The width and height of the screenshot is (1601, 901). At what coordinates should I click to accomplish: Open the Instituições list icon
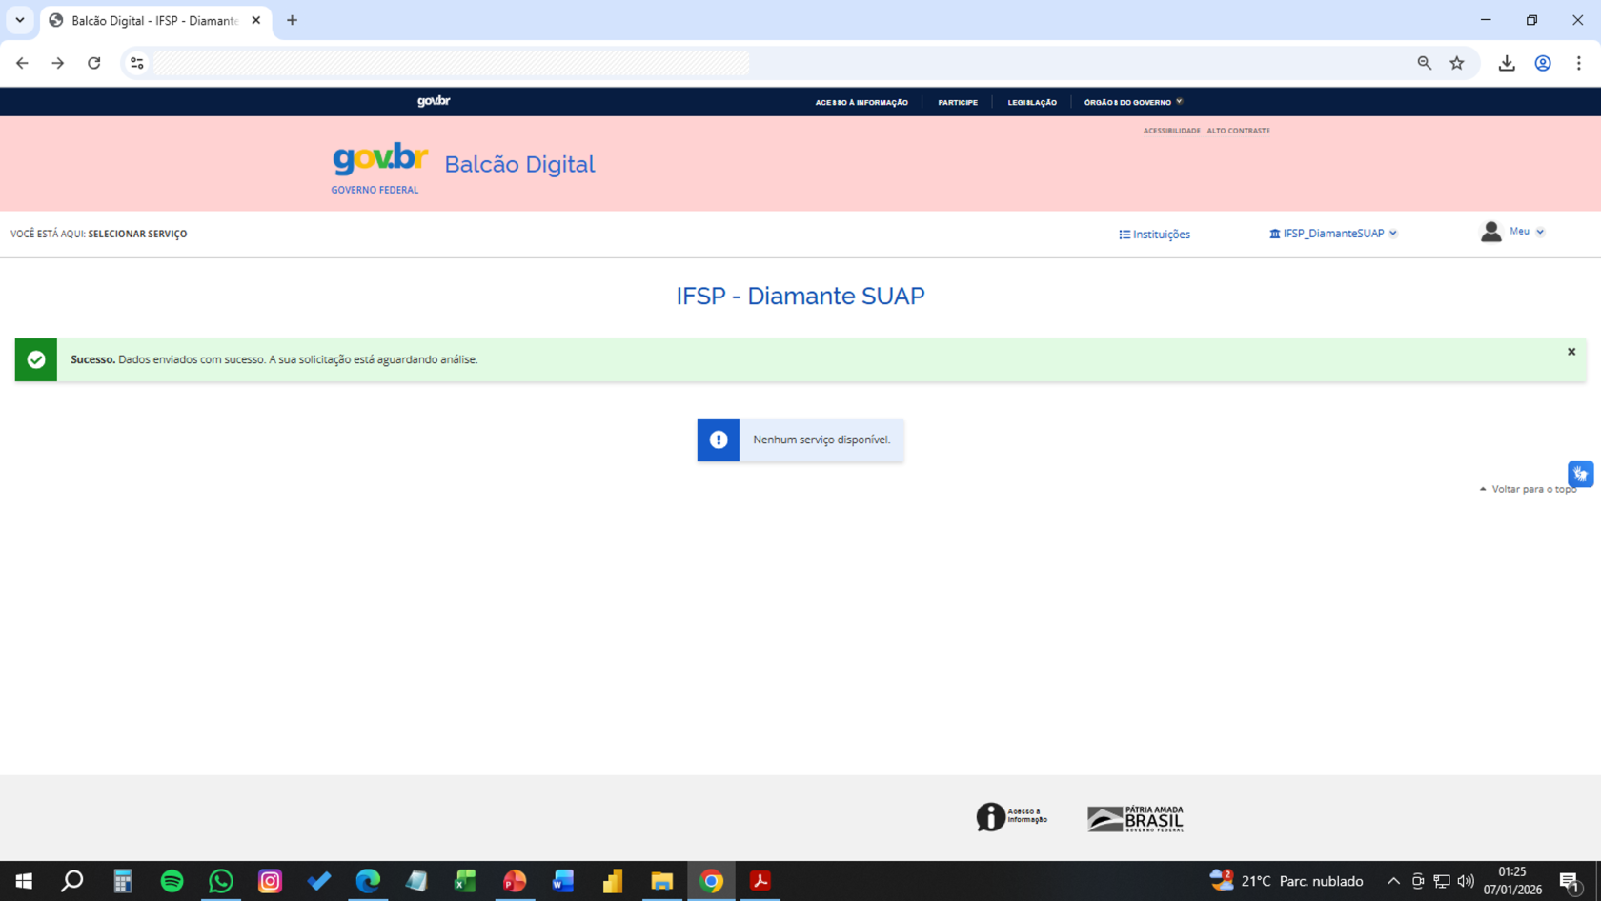point(1124,234)
